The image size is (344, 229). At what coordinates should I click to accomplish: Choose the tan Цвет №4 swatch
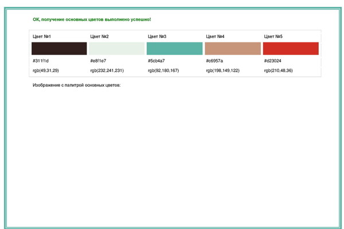(233, 49)
